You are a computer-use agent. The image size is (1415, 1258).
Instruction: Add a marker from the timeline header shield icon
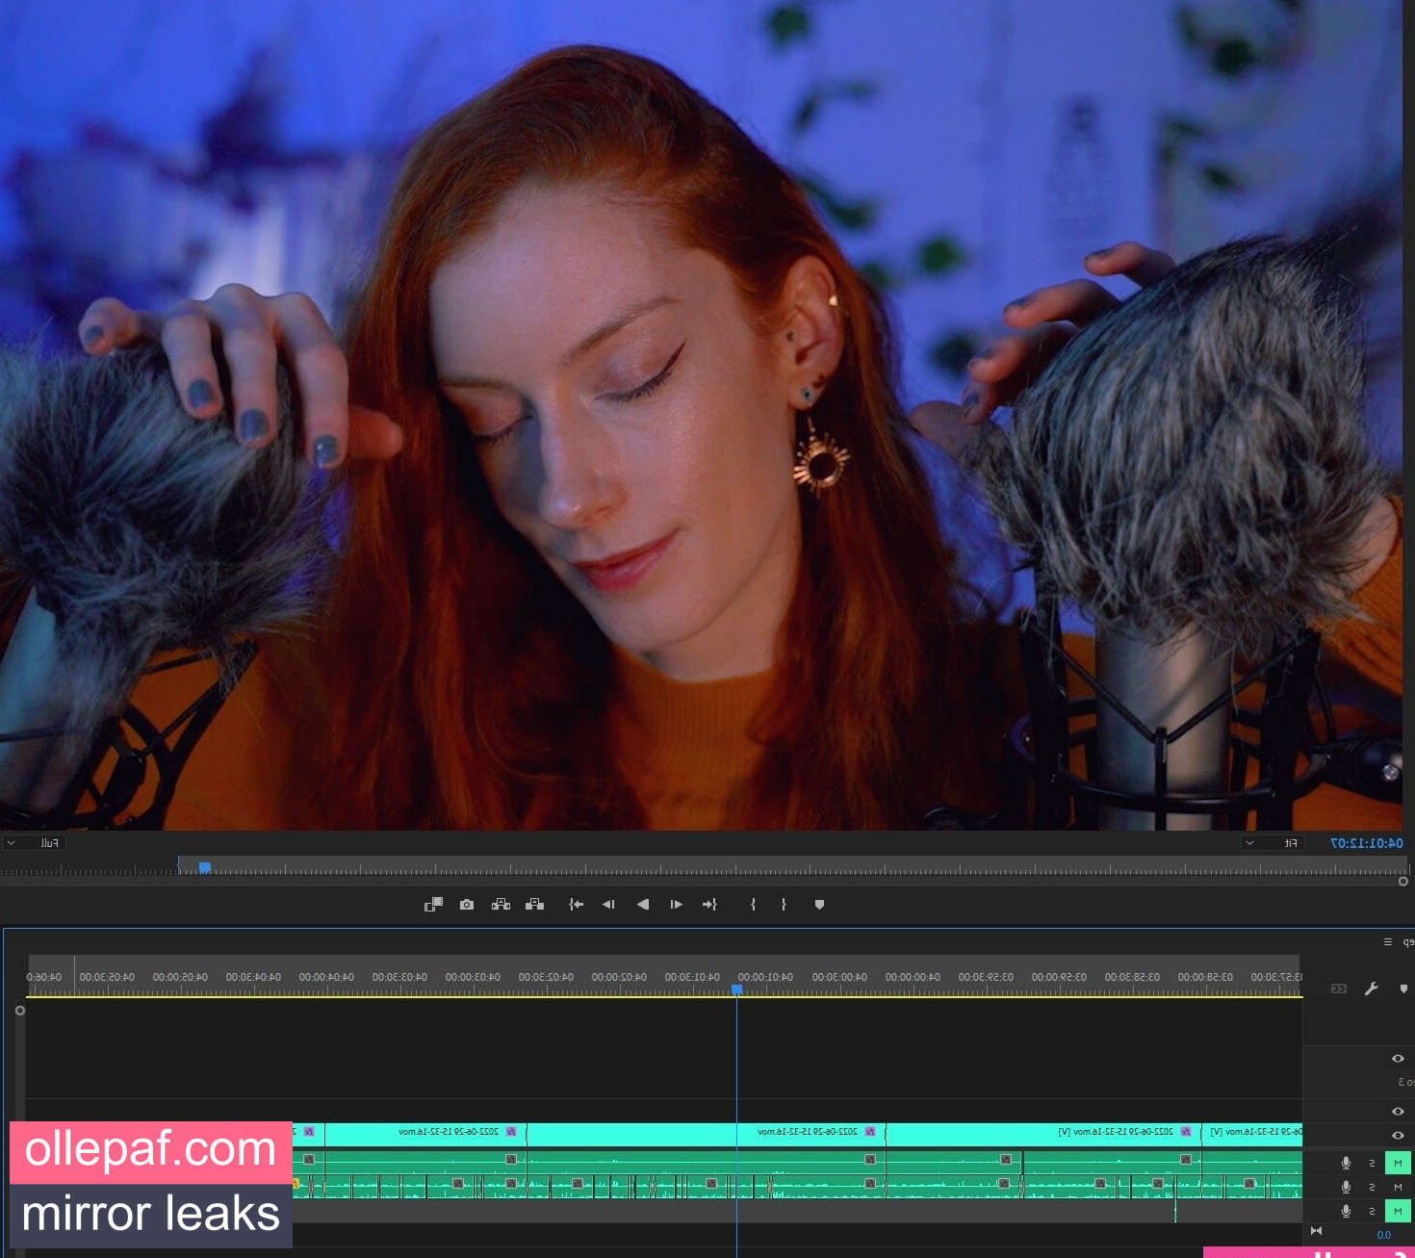tap(1403, 988)
